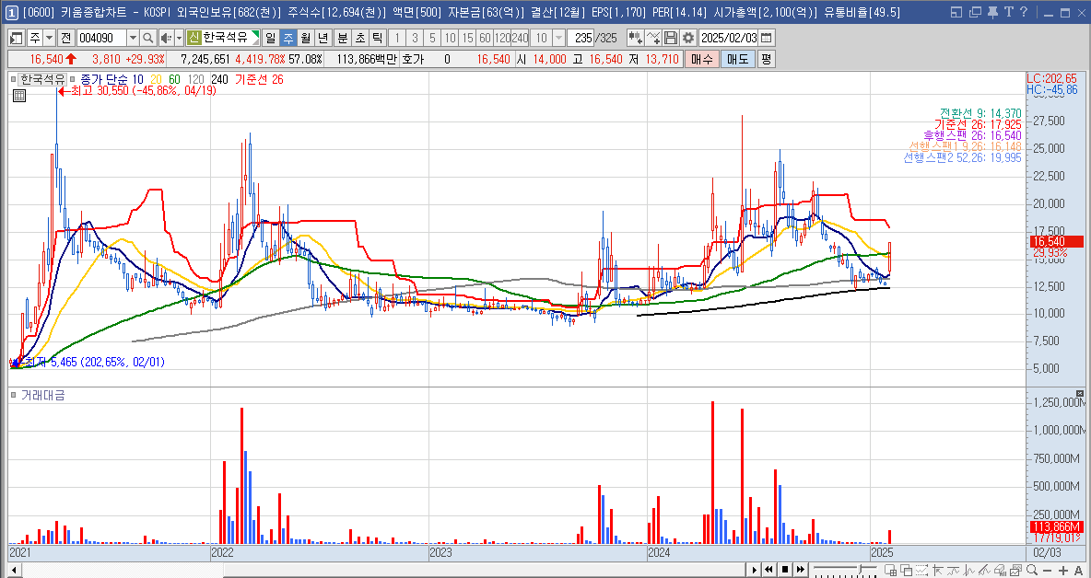The height and width of the screenshot is (578, 1091).
Task: Expand the stock code 004090 dropdown
Action: (134, 38)
